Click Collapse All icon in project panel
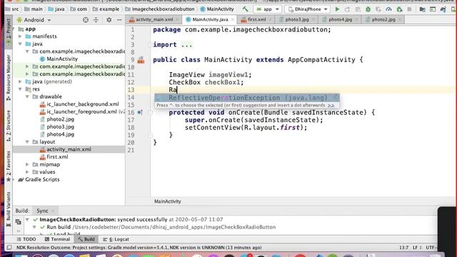 coord(96,20)
